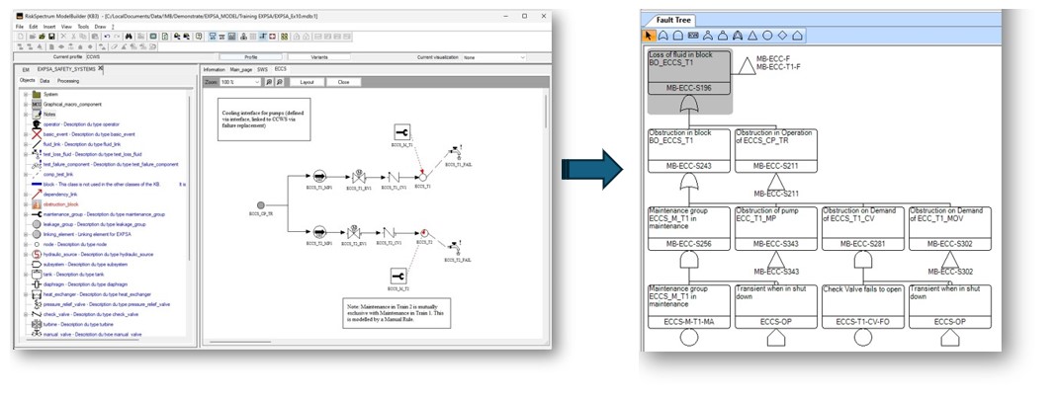
Task: Select the house event pentagon tool
Action: (x=797, y=36)
